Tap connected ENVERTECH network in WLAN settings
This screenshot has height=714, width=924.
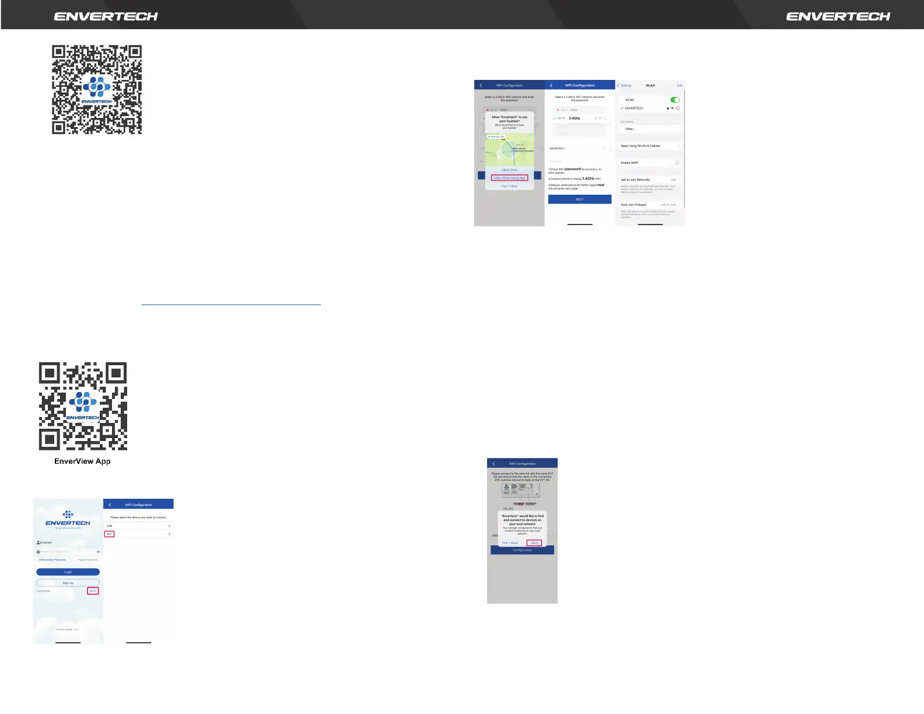650,108
